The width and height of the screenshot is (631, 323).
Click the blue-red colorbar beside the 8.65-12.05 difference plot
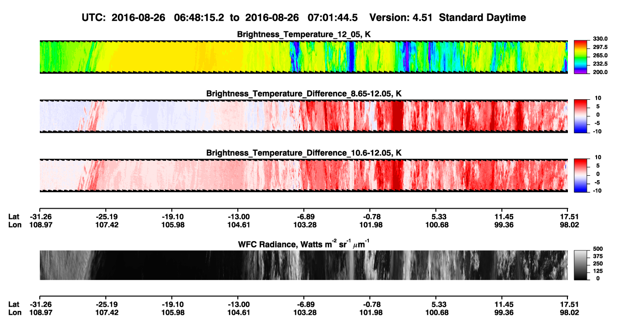point(581,116)
